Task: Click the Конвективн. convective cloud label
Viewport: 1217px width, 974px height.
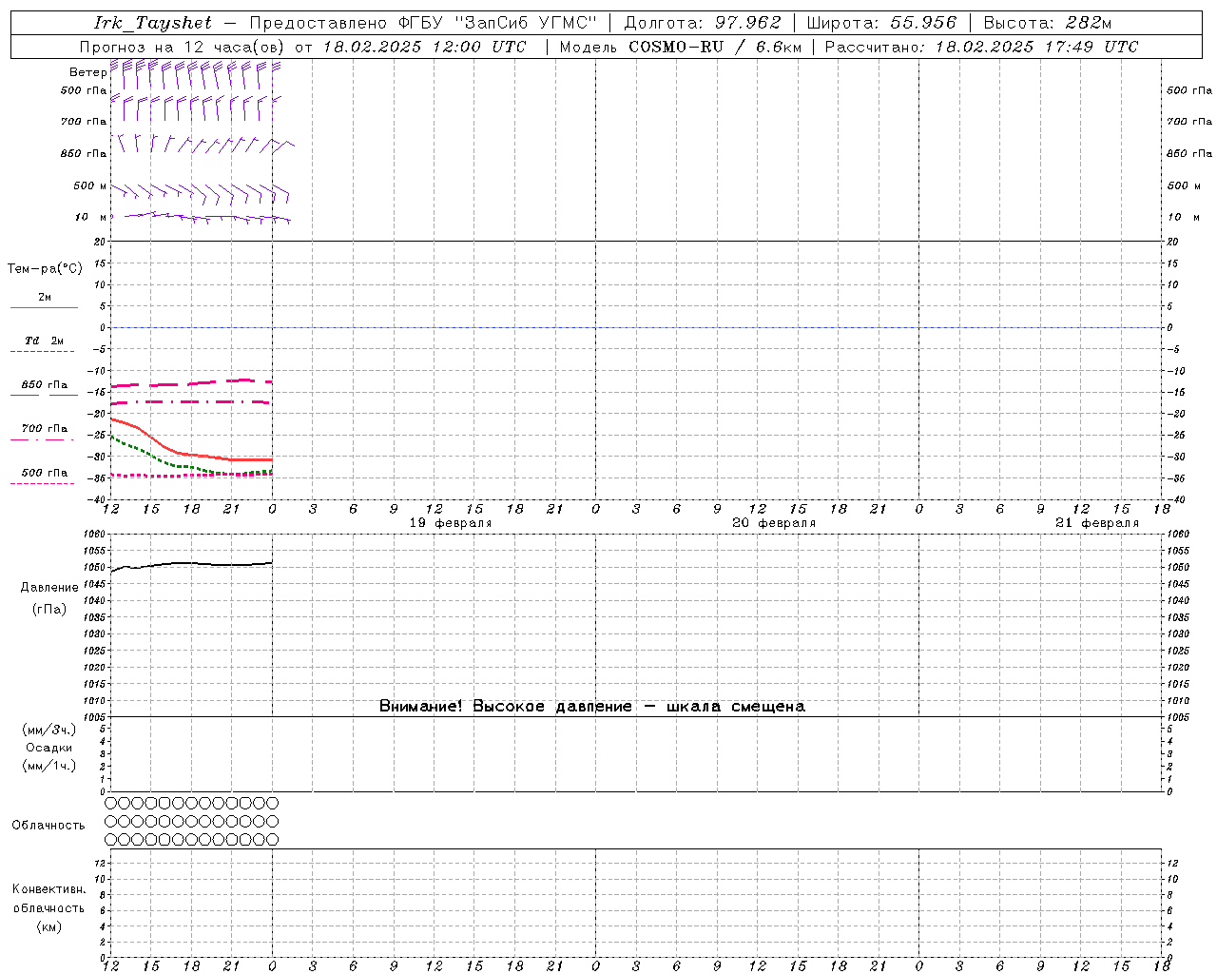Action: pos(48,889)
